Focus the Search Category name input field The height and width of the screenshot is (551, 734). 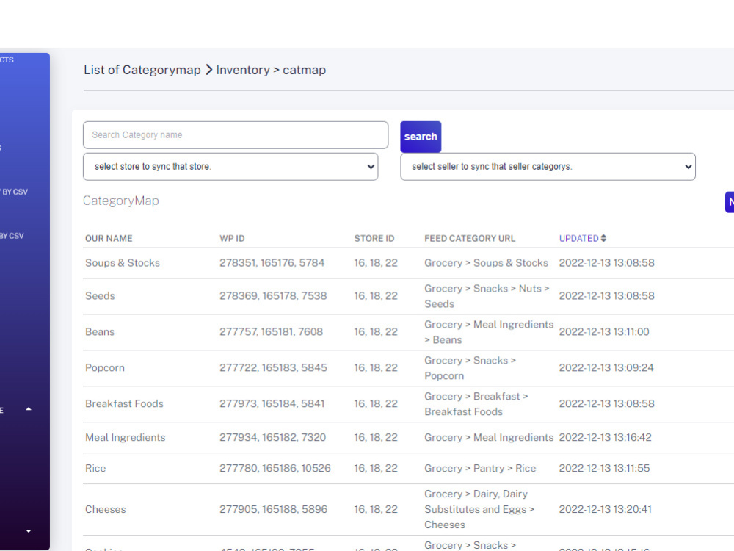(235, 135)
